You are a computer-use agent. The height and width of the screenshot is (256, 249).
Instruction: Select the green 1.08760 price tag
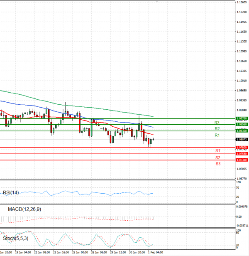[242, 118]
